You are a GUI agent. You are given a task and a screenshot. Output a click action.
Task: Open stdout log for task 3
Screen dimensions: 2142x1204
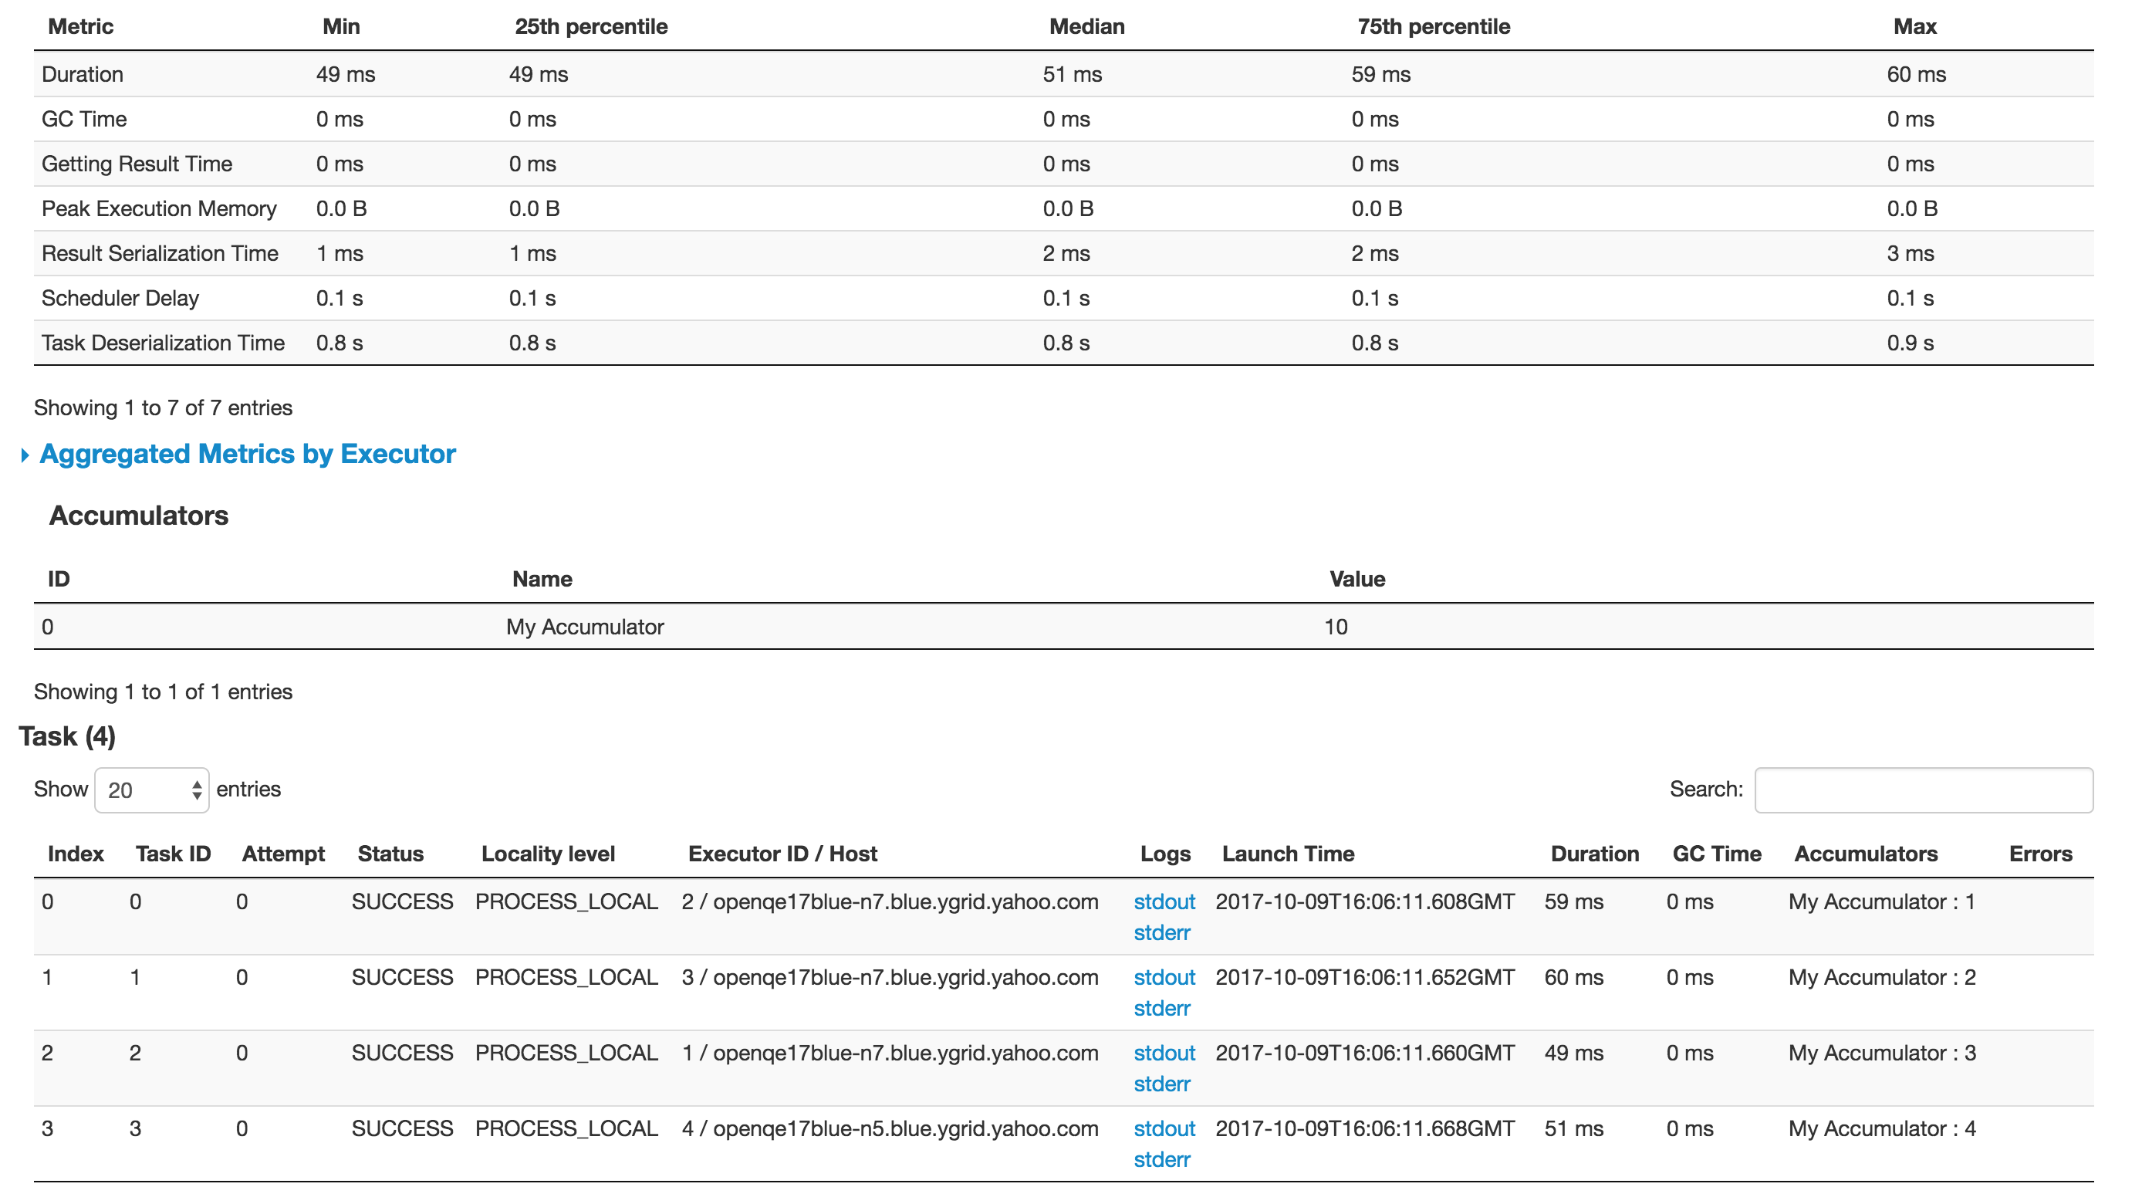point(1164,1129)
